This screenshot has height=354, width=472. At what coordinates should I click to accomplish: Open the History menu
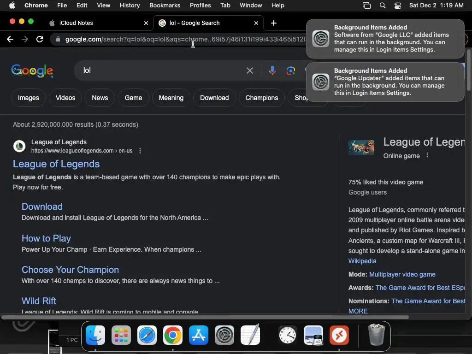coord(130,6)
